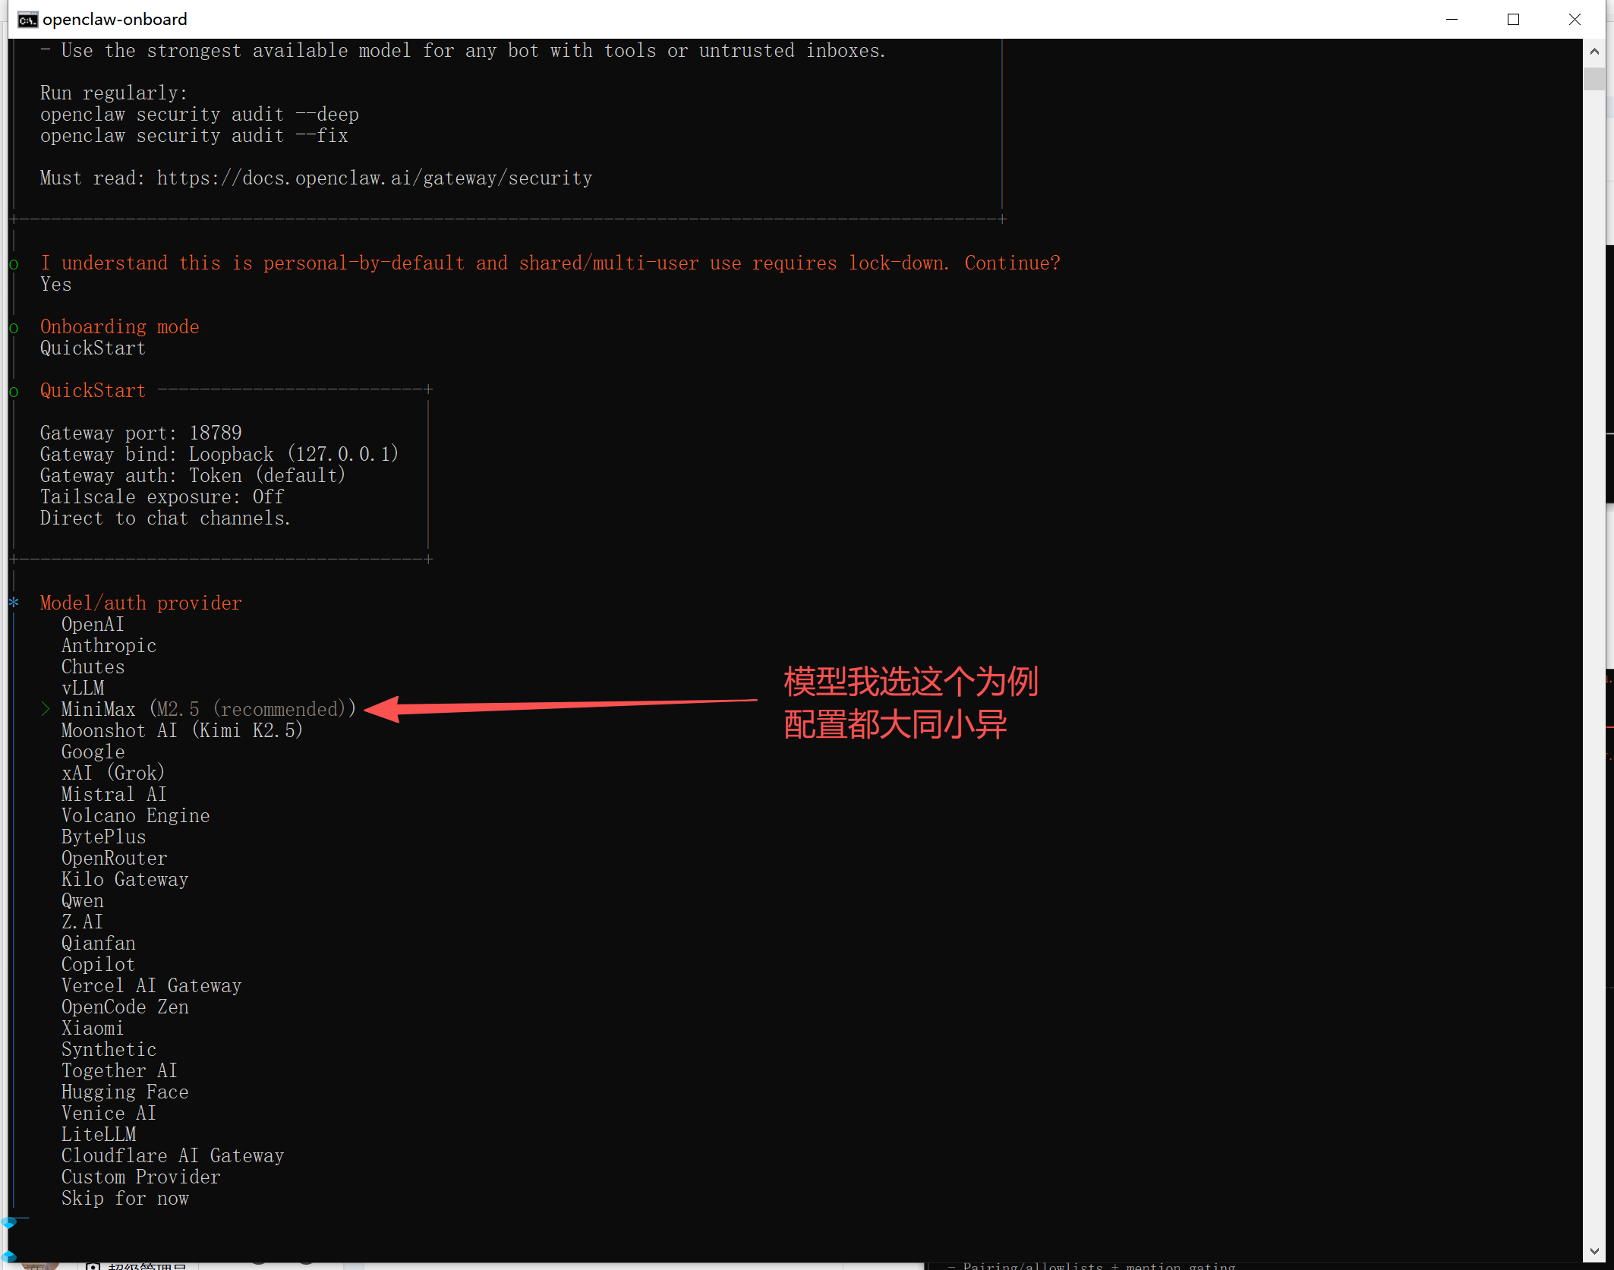Open the docs.openclaw.ai gateway security URL
The image size is (1614, 1270).
click(374, 178)
